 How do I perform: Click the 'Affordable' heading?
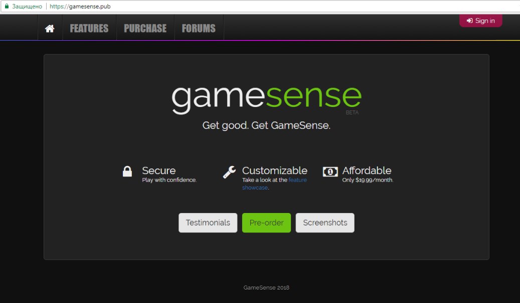(x=367, y=170)
